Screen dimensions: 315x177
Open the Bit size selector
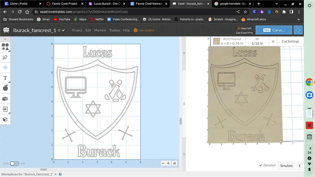click(257, 41)
